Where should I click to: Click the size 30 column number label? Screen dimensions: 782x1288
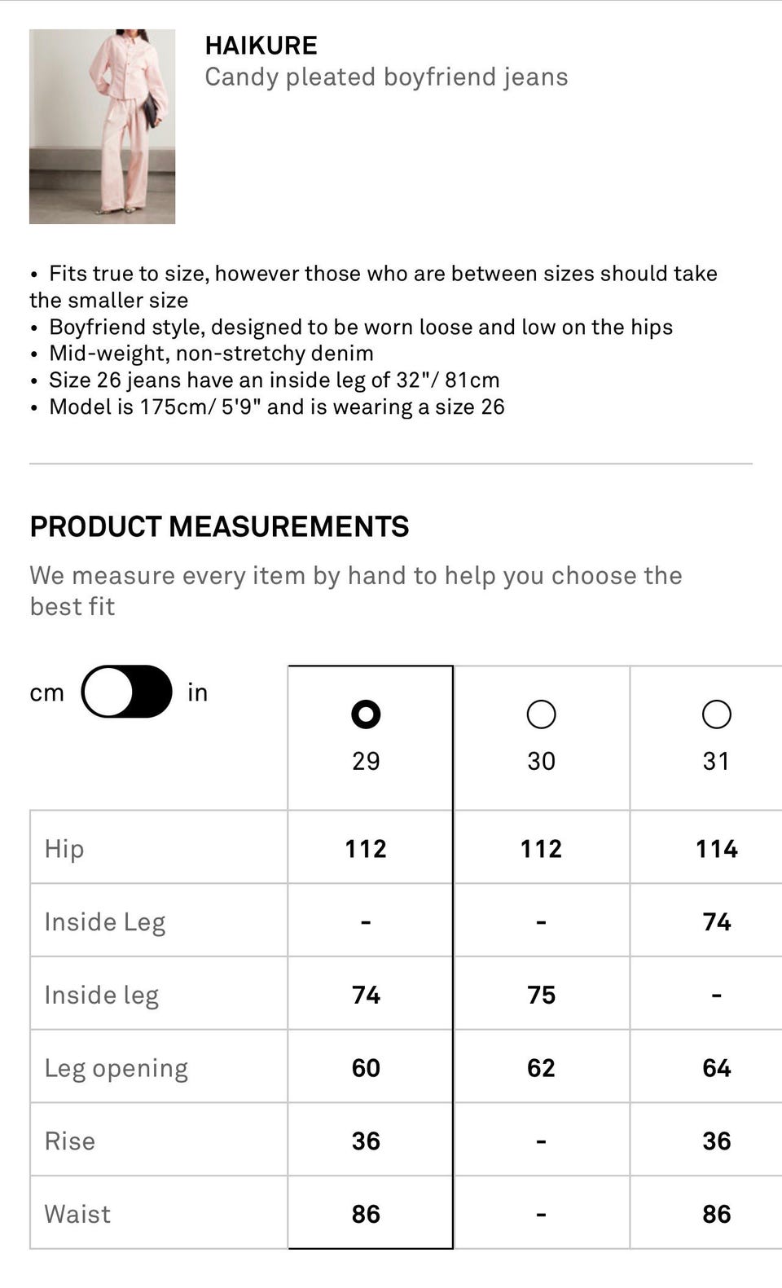click(x=541, y=761)
